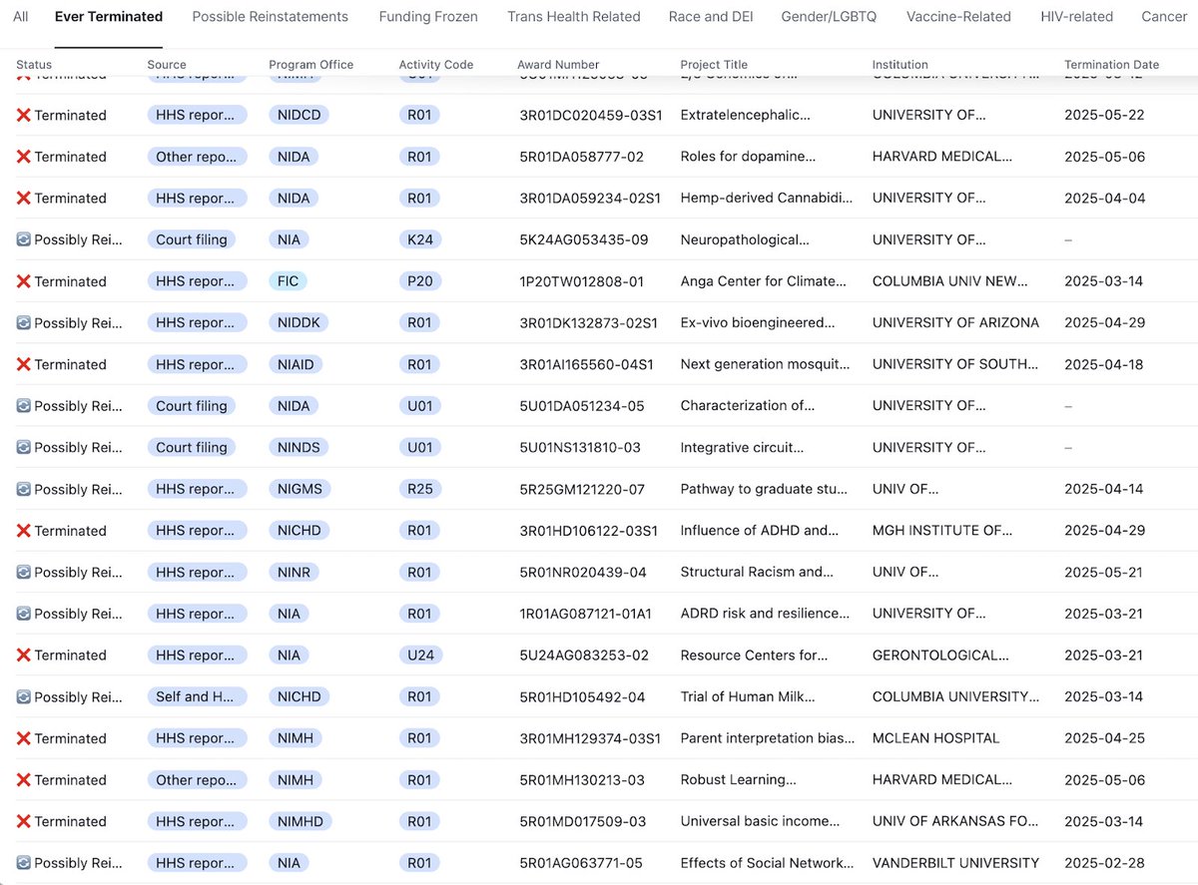The width and height of the screenshot is (1198, 885).
Task: Click the Termination Date column header
Action: click(1112, 65)
